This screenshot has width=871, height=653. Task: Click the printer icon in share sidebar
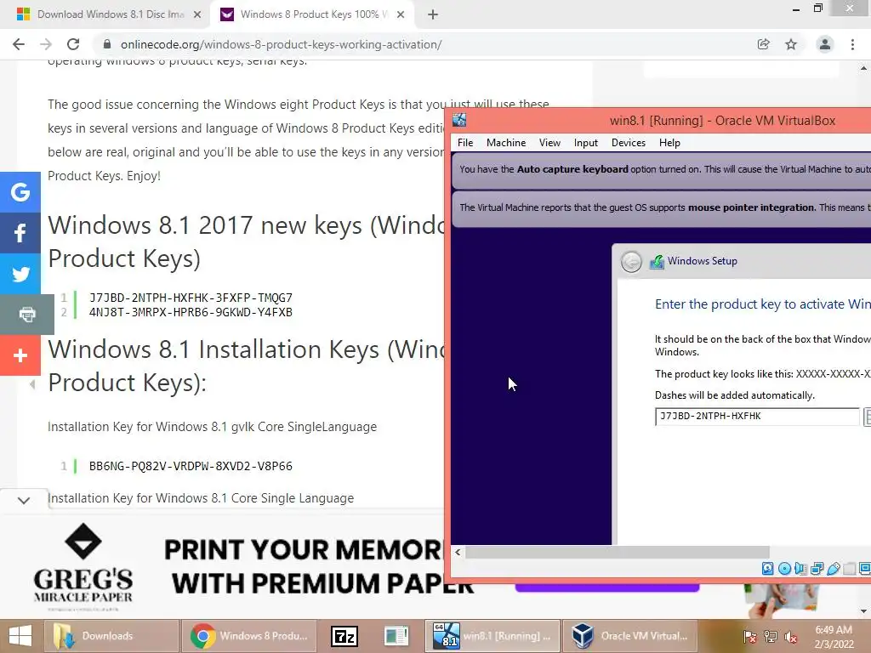[26, 315]
